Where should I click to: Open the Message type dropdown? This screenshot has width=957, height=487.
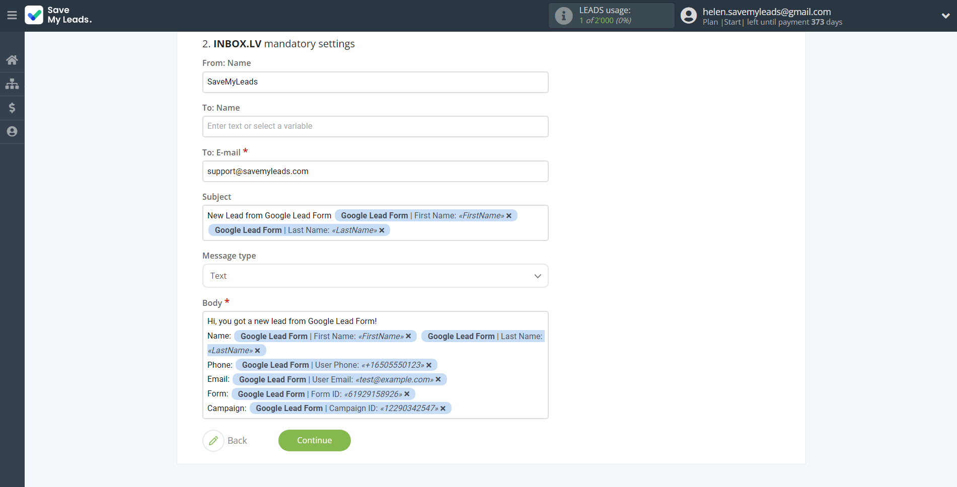(375, 276)
